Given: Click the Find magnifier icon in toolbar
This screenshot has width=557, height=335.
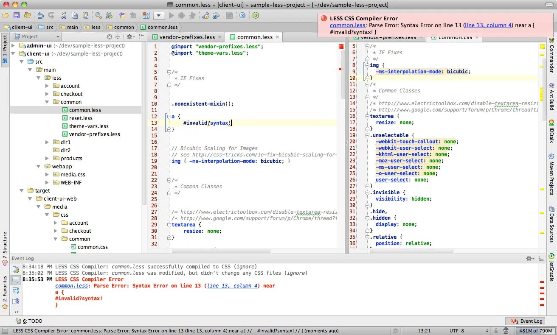Looking at the screenshot, I should tap(98, 15).
